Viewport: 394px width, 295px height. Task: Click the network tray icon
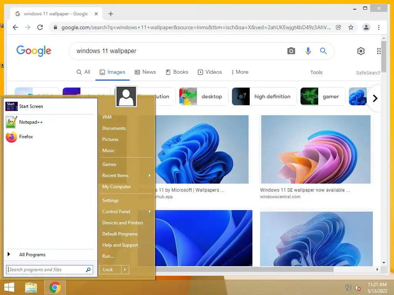(x=349, y=287)
